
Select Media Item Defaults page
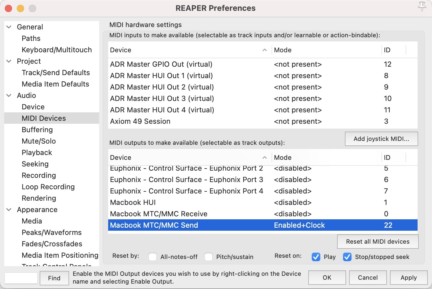(56, 84)
